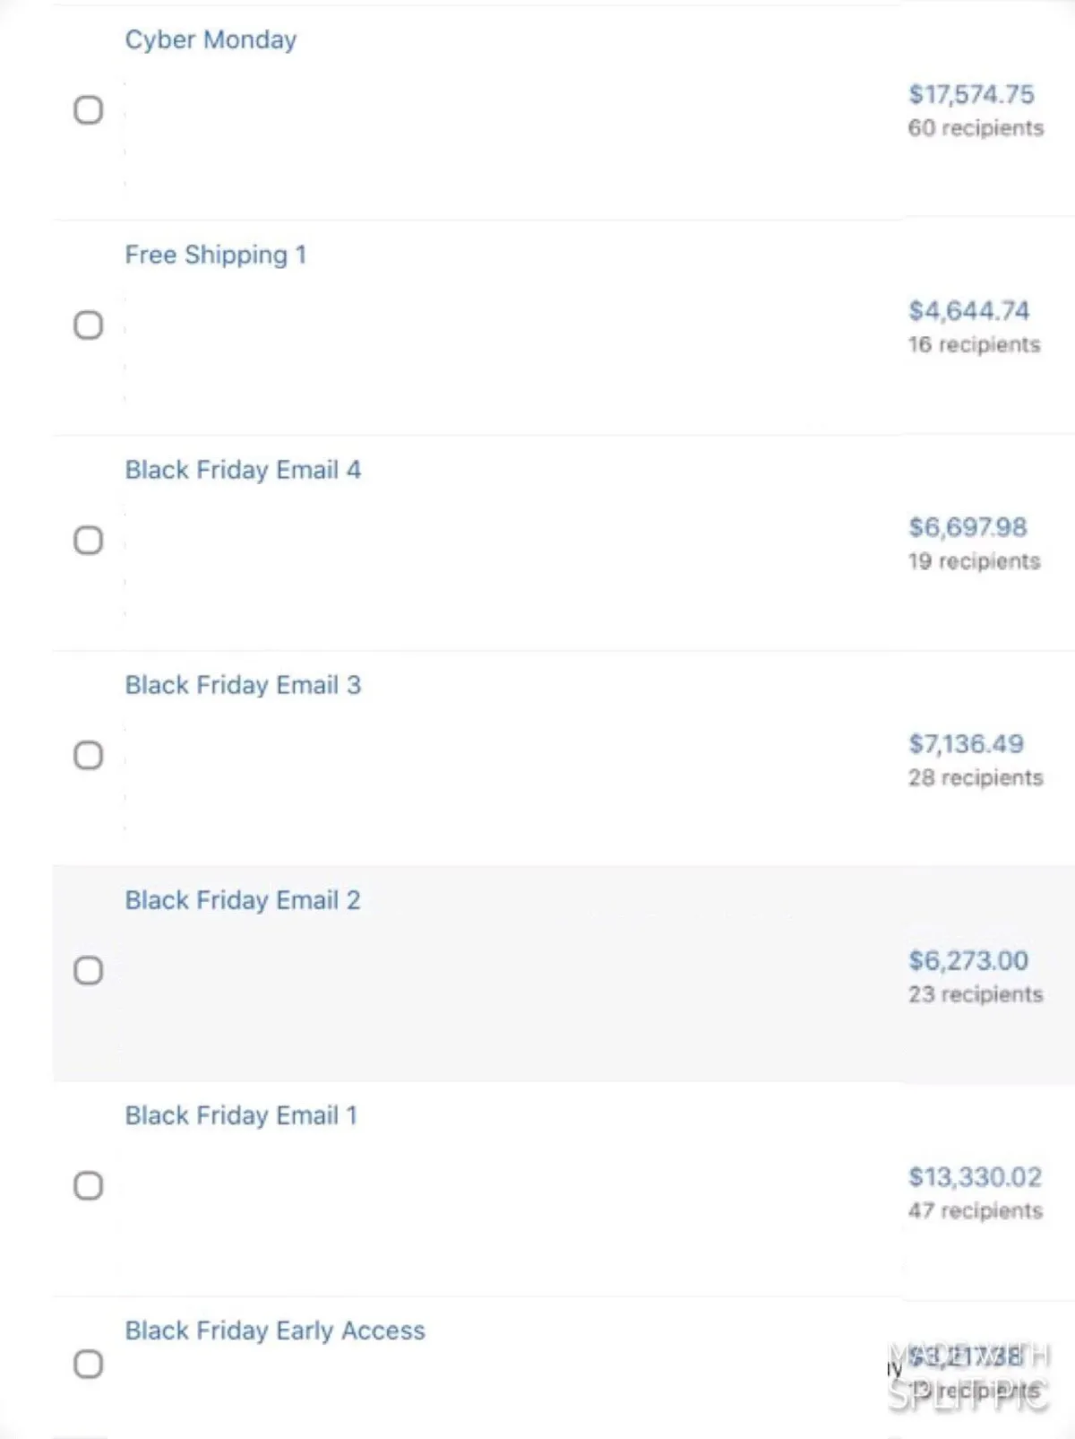Select the Cyber Monday campaign checkbox

coord(88,110)
